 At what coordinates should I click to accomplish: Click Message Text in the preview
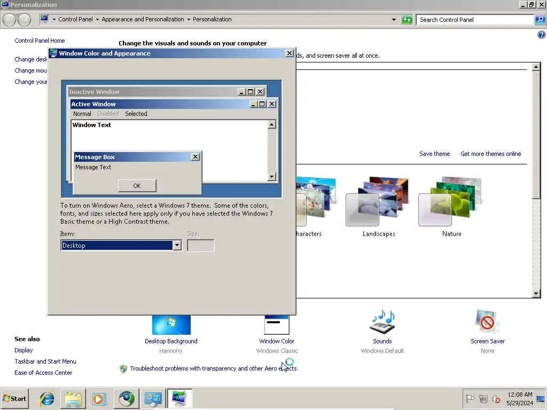tap(93, 167)
